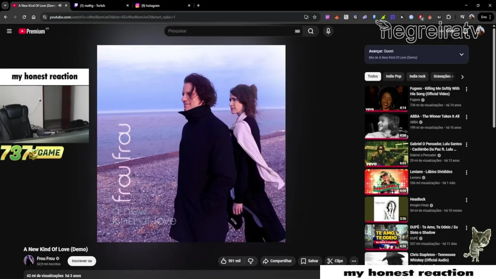The height and width of the screenshot is (279, 496).
Task: View site information icon in address bar
Action: [45, 17]
